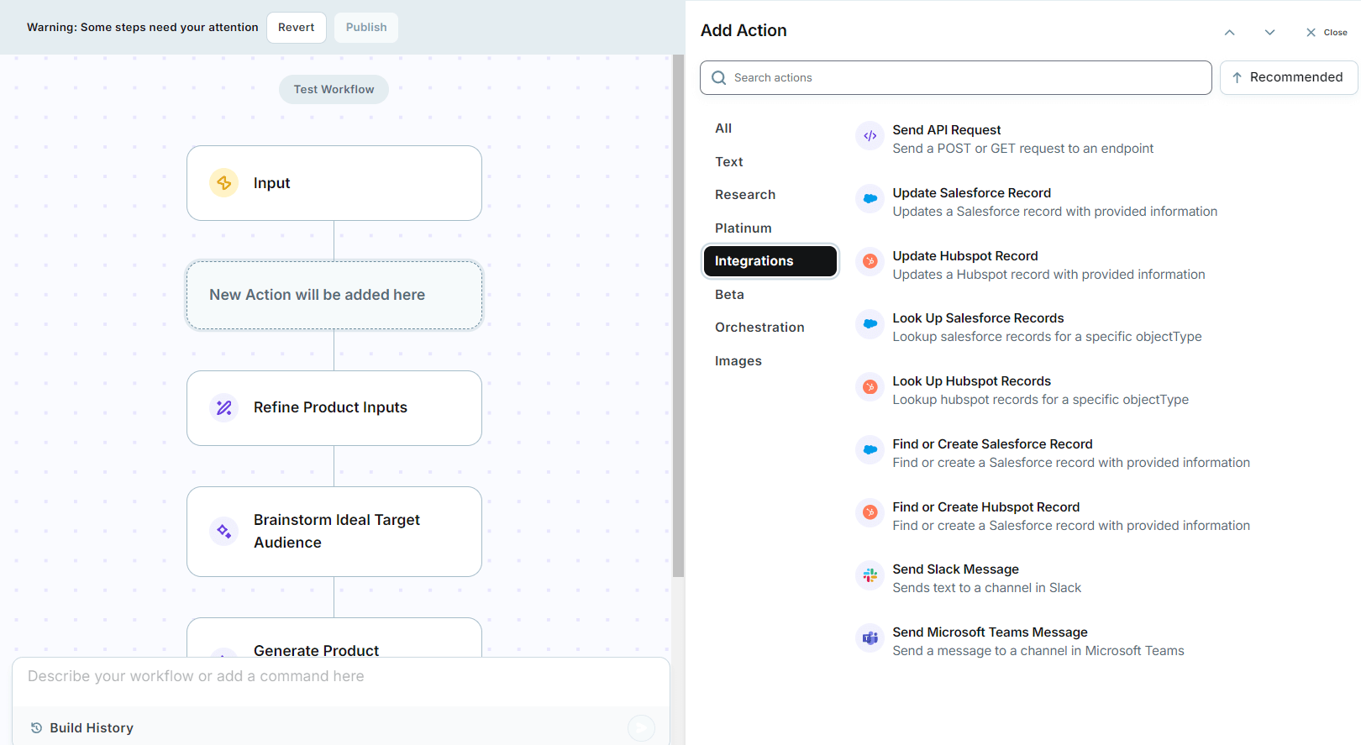The width and height of the screenshot is (1361, 745).
Task: Click the Brainstorm Ideal Target Audience sparkle icon
Action: pos(223,531)
